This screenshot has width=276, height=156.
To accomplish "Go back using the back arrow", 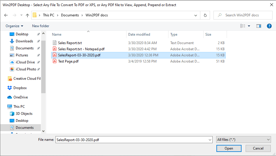I will pyautogui.click(x=6, y=15).
